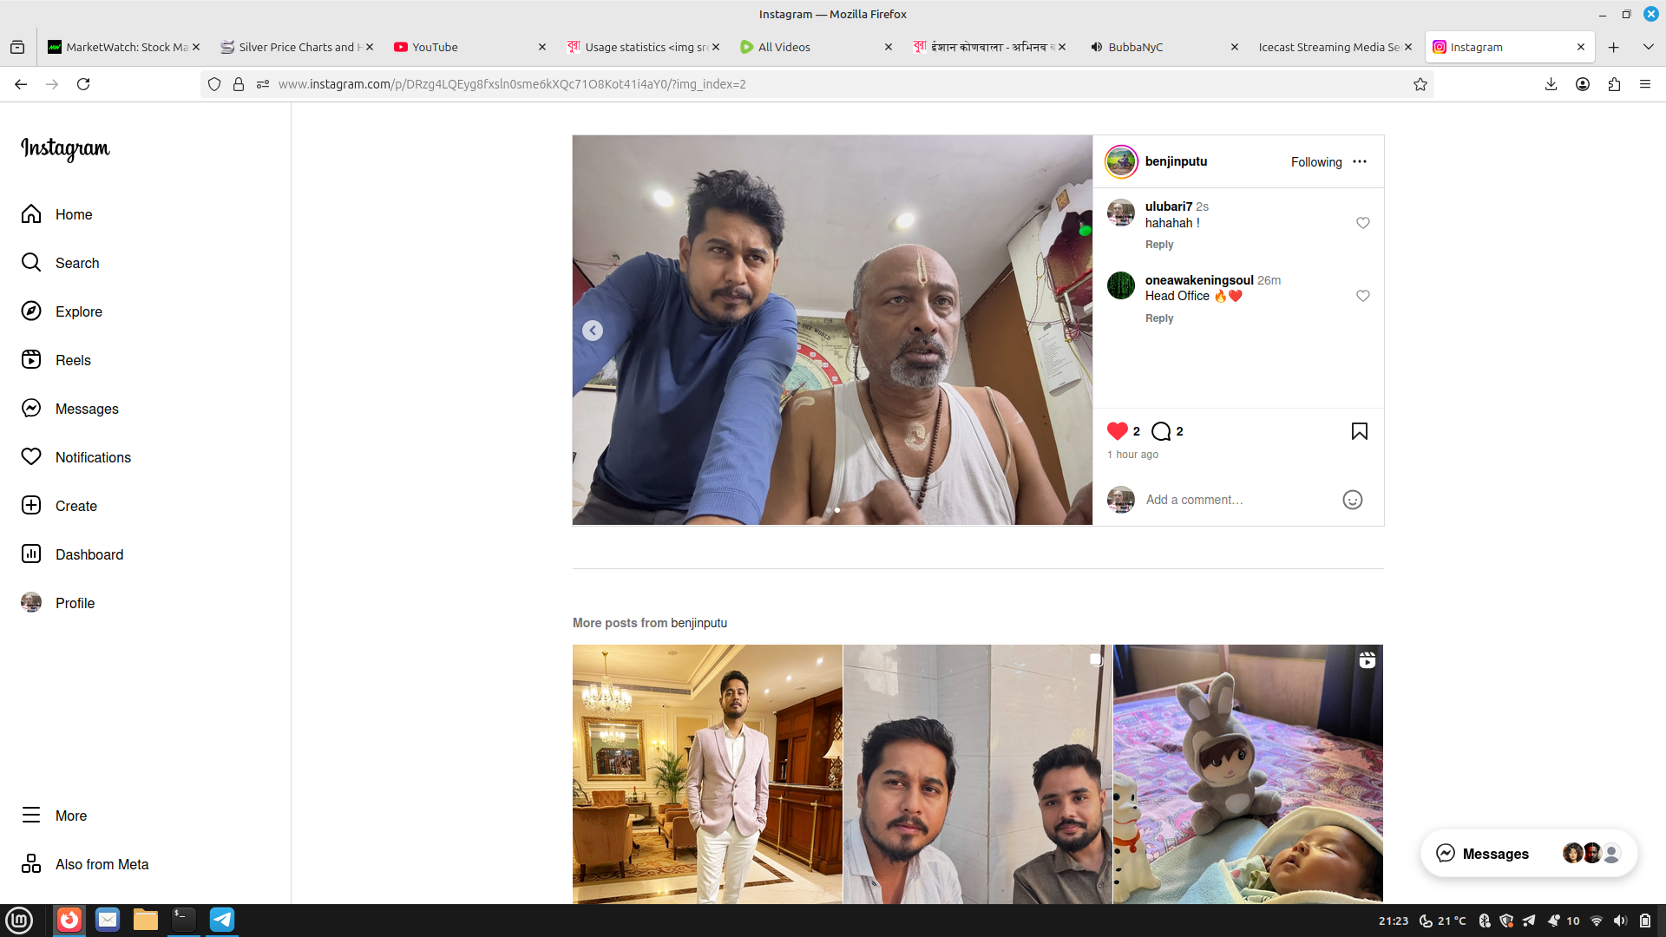Click the Create plus icon
This screenshot has width=1666, height=937.
click(x=31, y=506)
